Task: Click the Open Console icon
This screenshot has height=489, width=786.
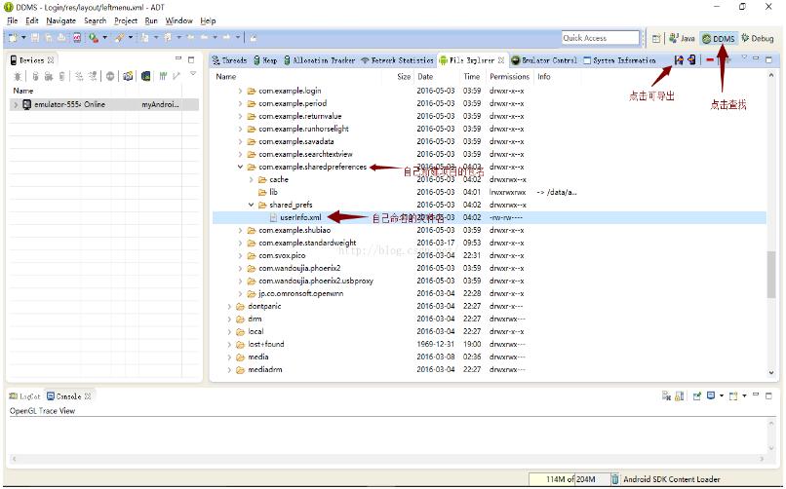Action: click(x=733, y=395)
